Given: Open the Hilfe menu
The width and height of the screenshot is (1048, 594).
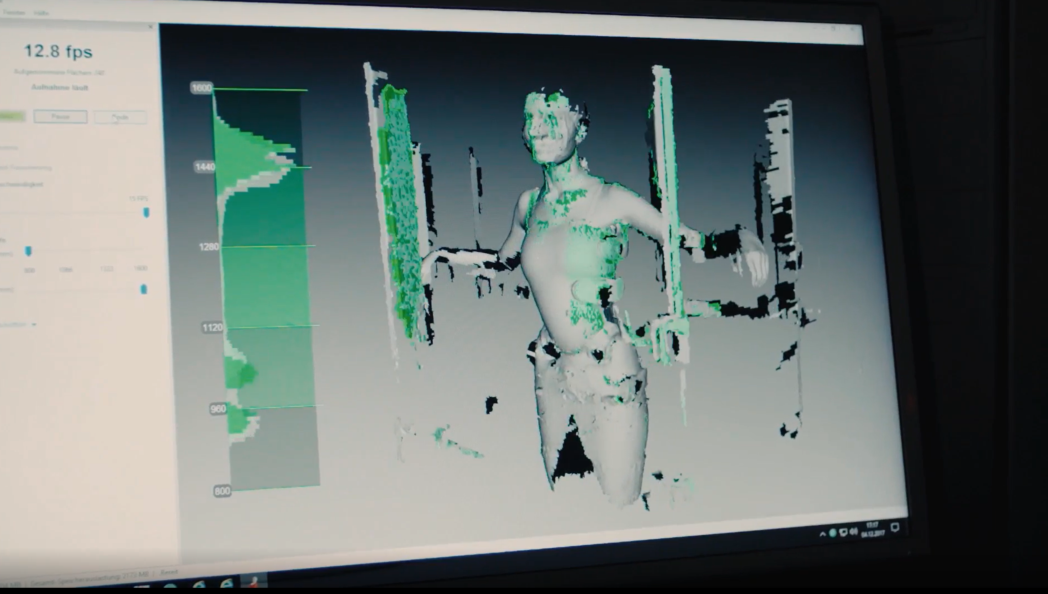Looking at the screenshot, I should click(x=41, y=13).
